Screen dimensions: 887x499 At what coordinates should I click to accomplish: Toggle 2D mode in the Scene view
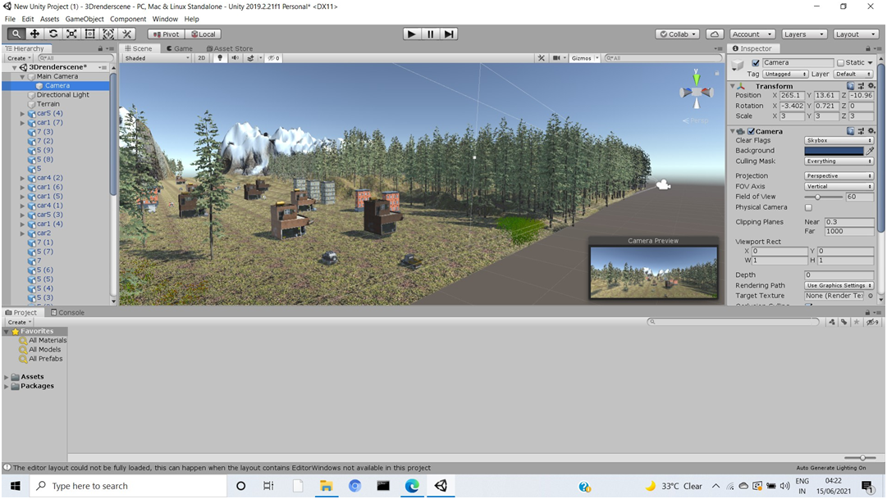pos(202,57)
